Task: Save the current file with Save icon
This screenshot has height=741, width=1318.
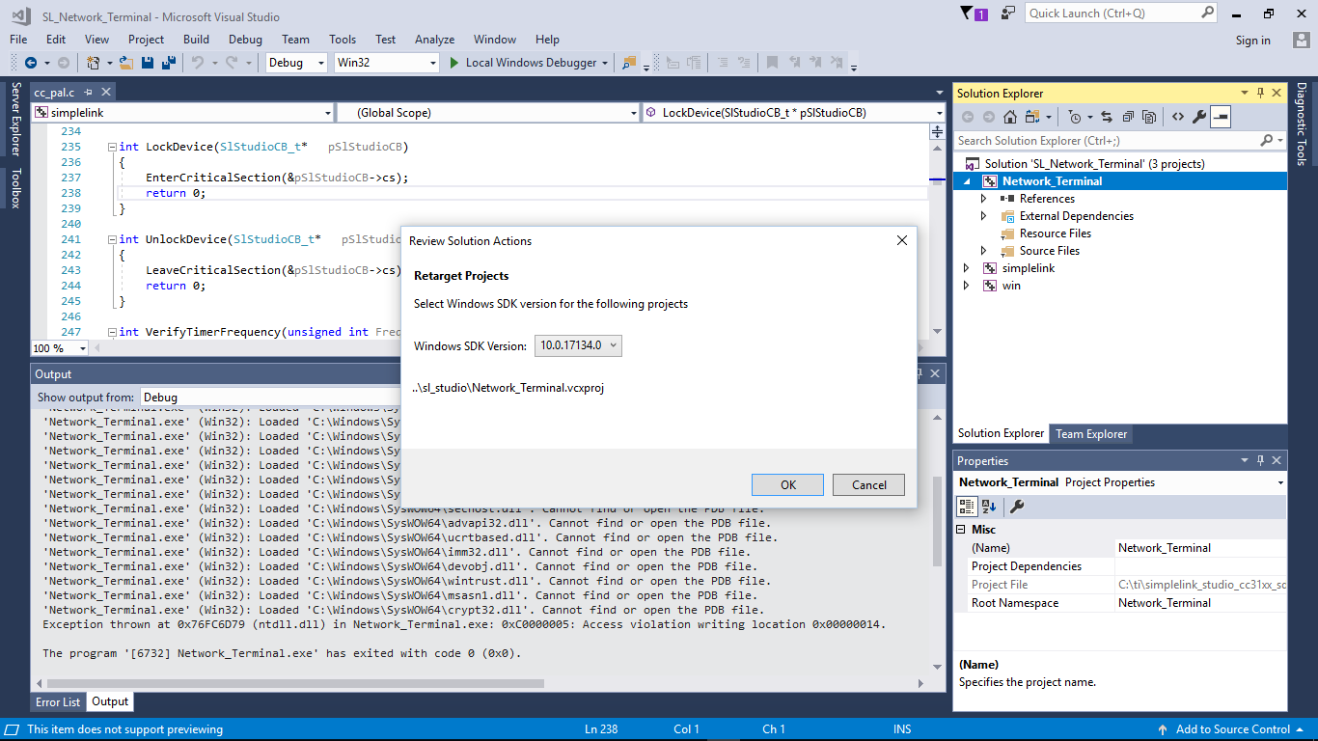Action: pos(148,63)
